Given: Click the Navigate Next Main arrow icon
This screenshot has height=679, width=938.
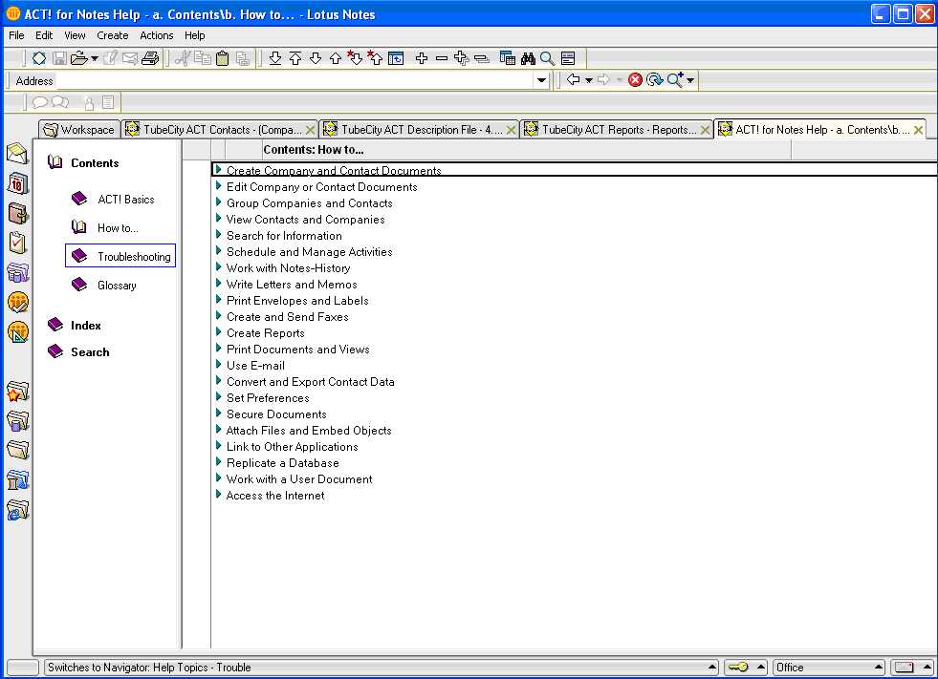Looking at the screenshot, I should tap(275, 58).
